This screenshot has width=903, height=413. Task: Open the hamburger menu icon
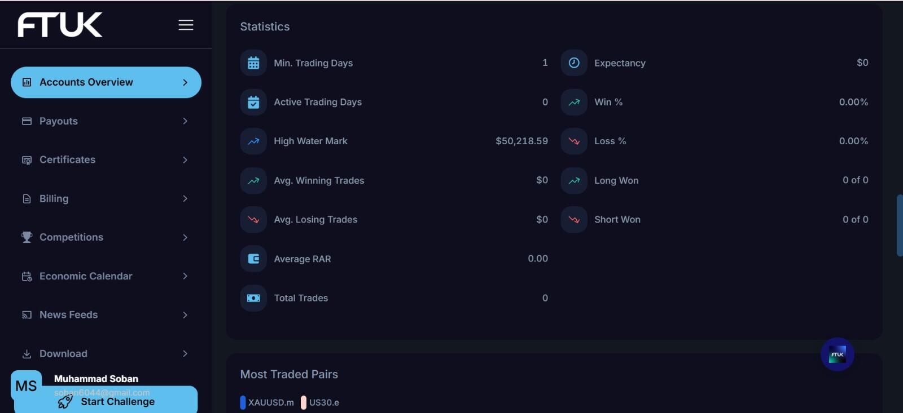click(x=186, y=25)
